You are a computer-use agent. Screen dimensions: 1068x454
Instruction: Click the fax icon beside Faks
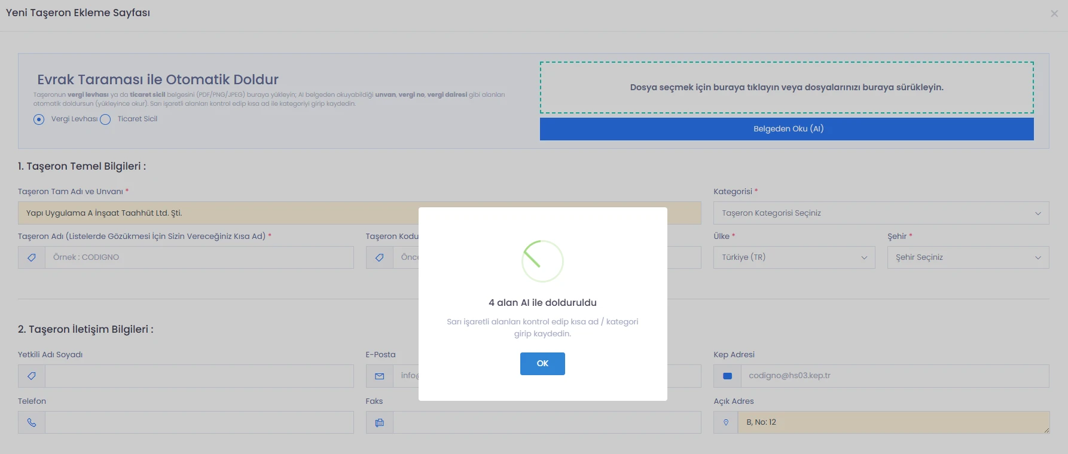[x=379, y=422]
